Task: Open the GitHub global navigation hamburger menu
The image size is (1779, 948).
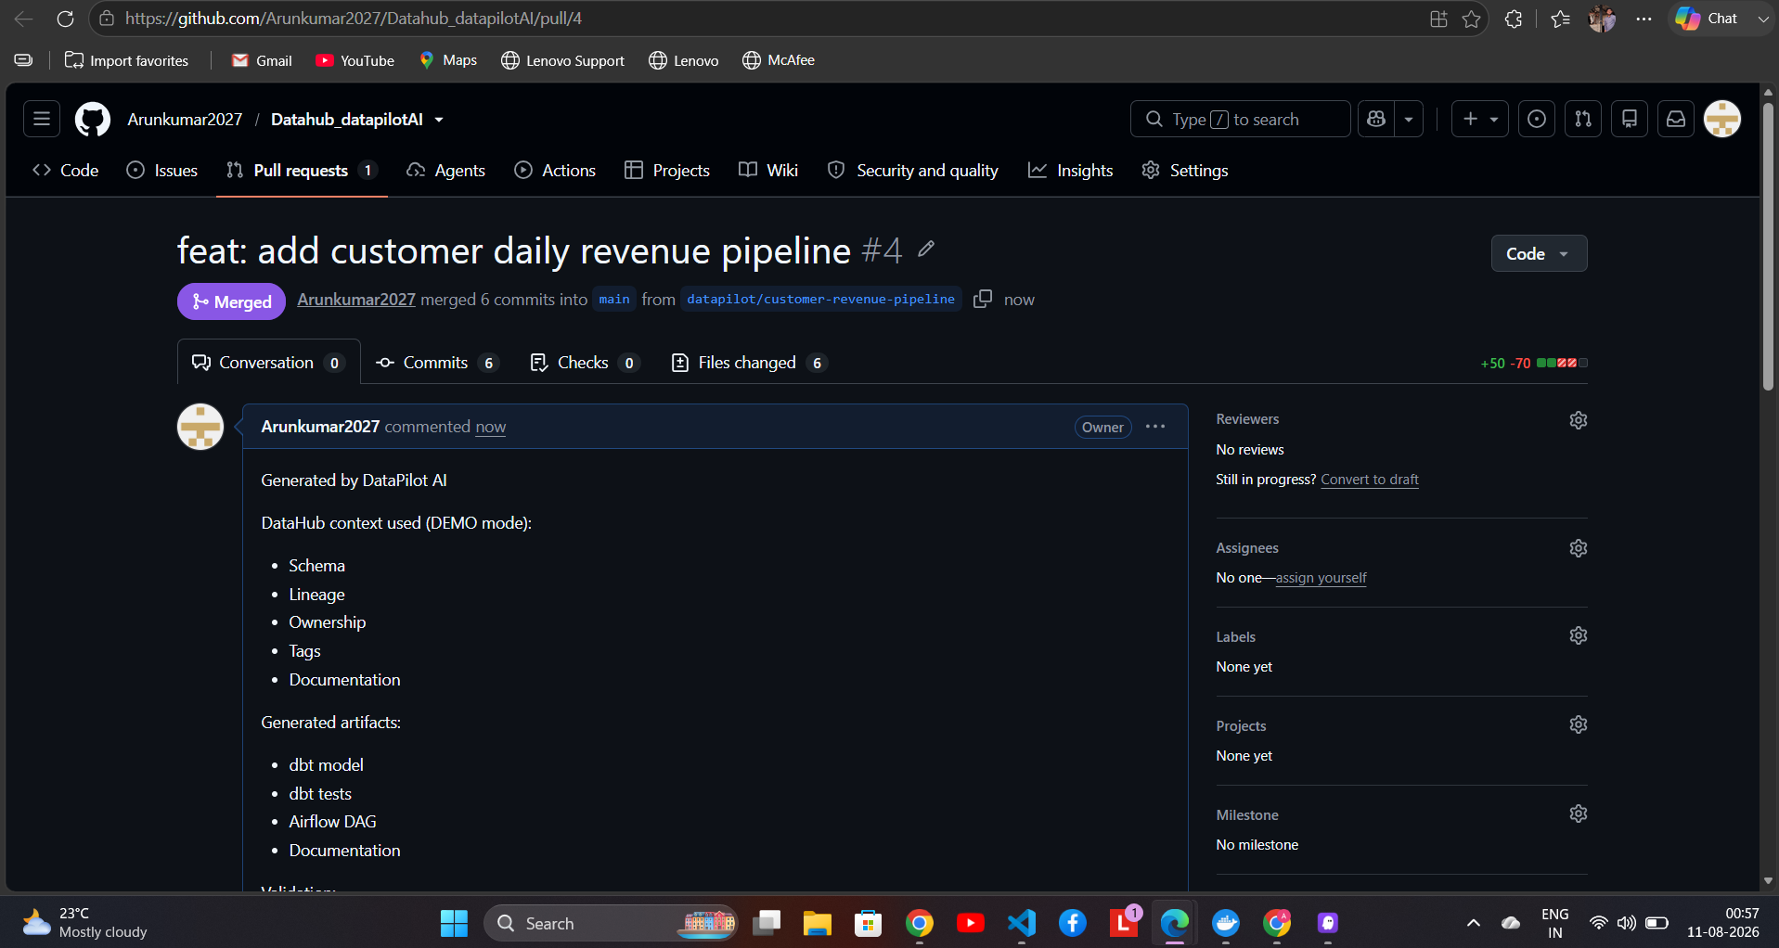Action: pos(42,119)
